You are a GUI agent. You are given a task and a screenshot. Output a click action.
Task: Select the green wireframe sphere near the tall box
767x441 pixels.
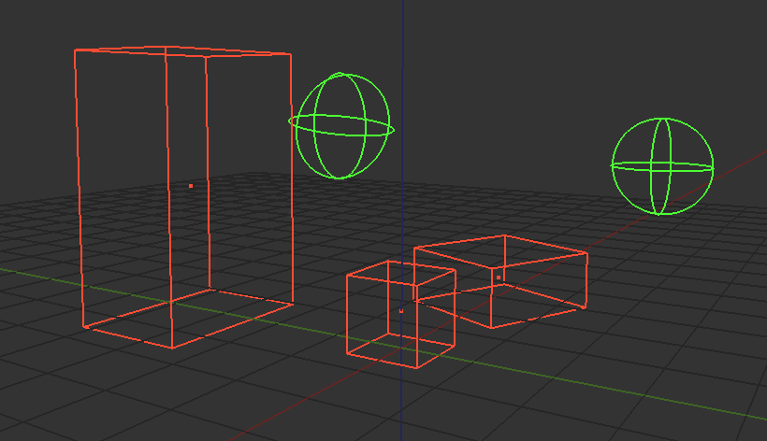pos(341,125)
